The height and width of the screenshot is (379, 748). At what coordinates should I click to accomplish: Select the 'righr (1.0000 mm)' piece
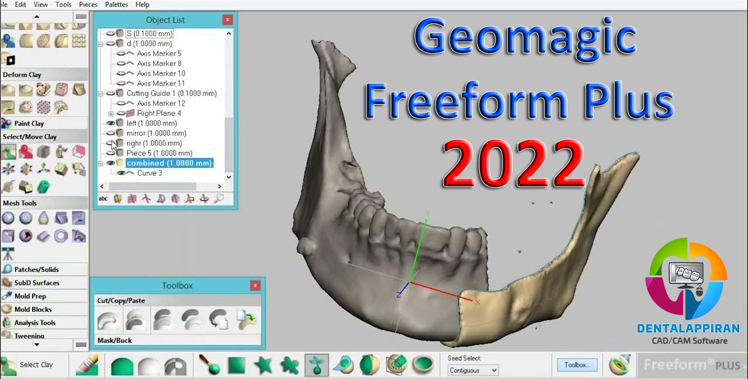point(154,143)
